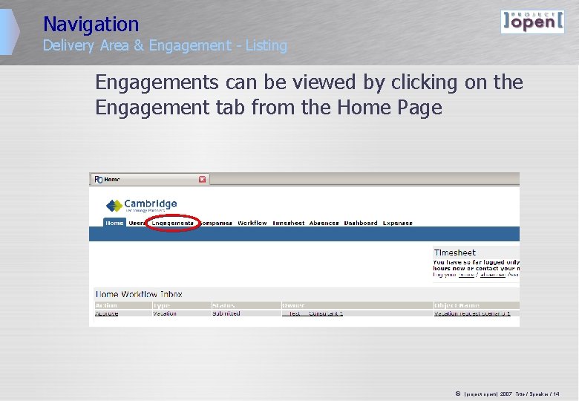Click the Home Workflow Inbox heading

tap(139, 294)
